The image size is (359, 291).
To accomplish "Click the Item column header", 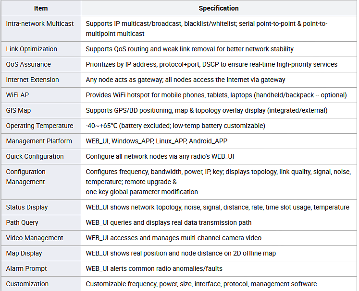I will pyautogui.click(x=41, y=8).
